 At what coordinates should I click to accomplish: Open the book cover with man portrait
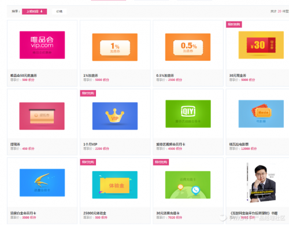click(261, 183)
